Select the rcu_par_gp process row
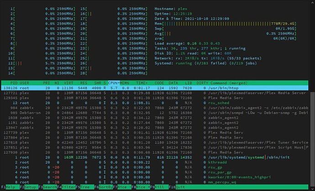The width and height of the screenshot is (315, 191). click(155, 172)
